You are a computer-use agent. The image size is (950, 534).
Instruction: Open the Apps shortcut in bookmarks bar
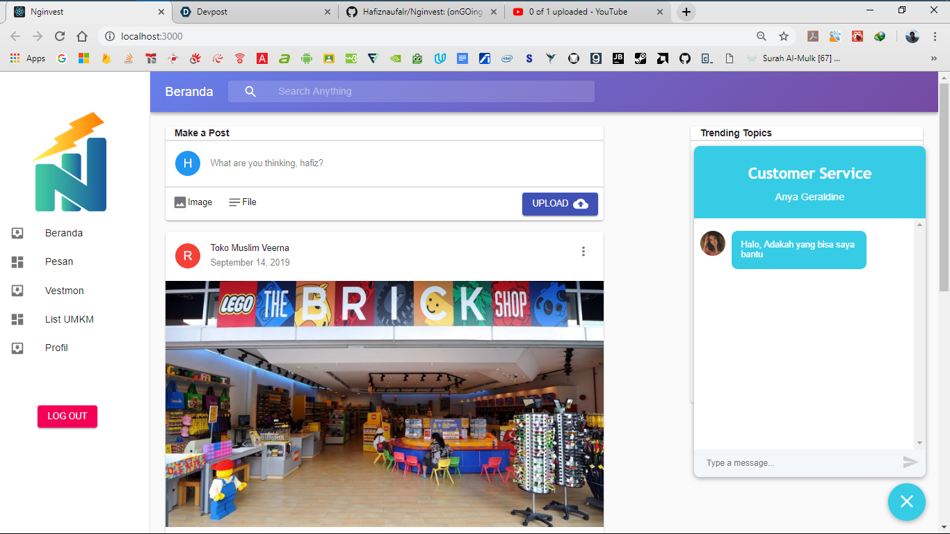tap(28, 58)
